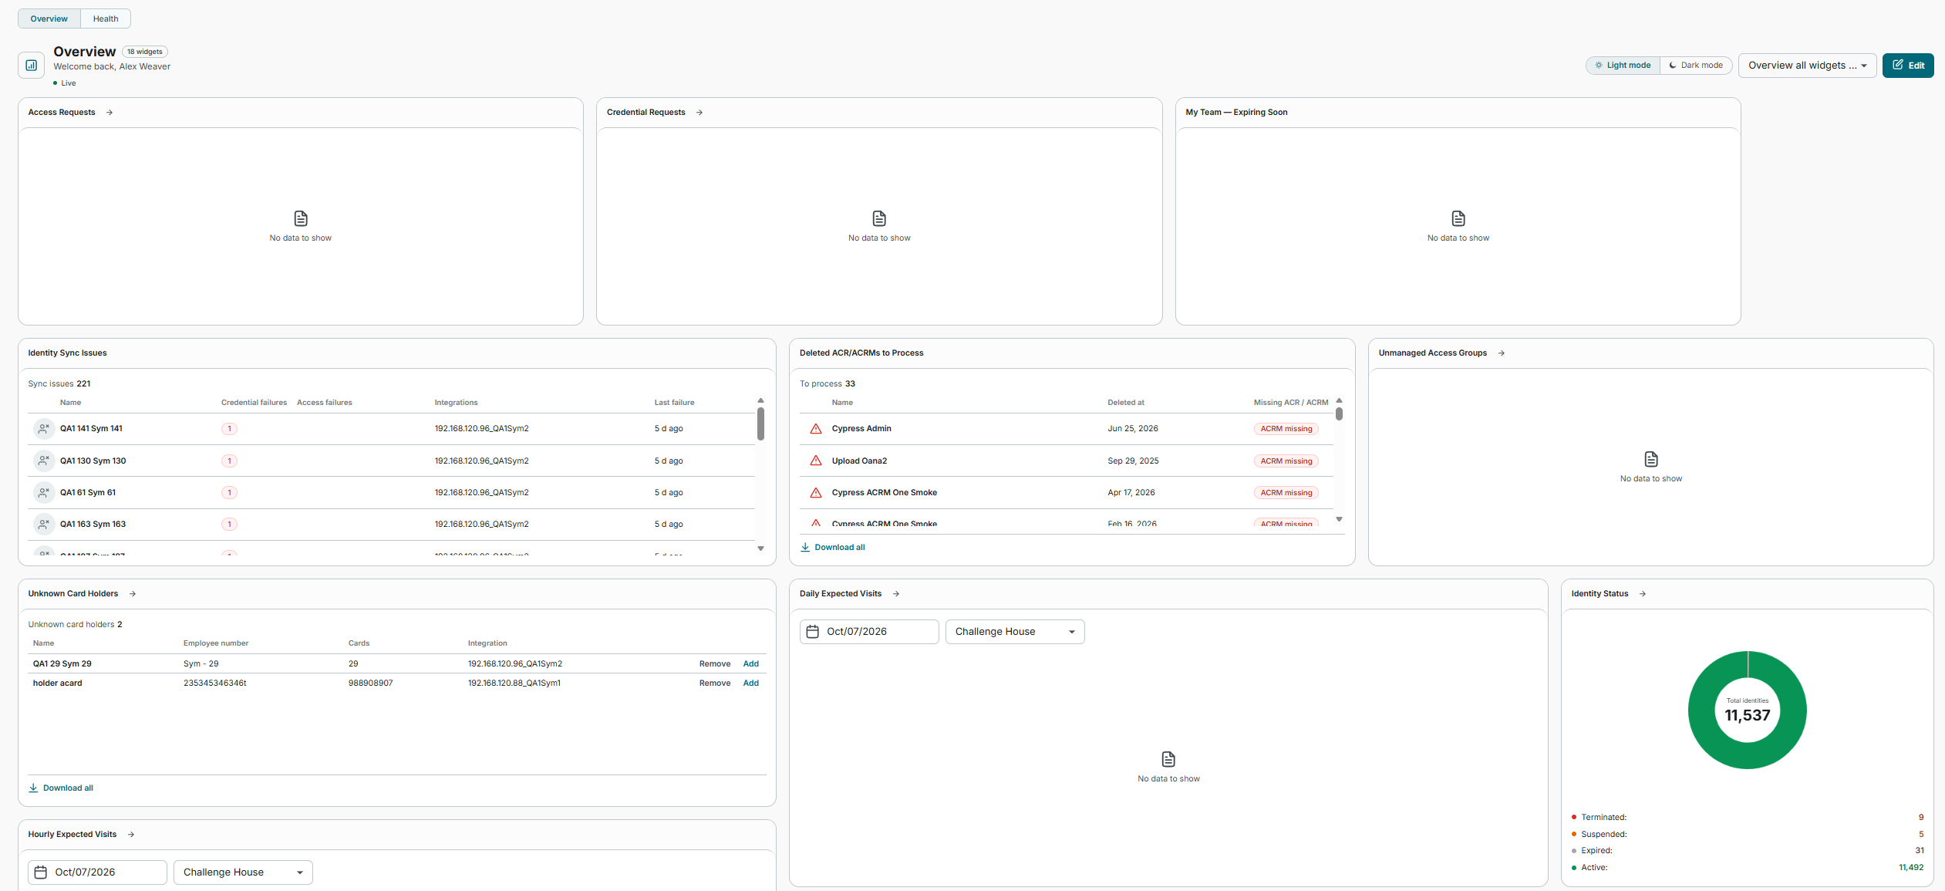Click the 18 widgets badge
Screen dimensions: 1945x891
pos(145,52)
